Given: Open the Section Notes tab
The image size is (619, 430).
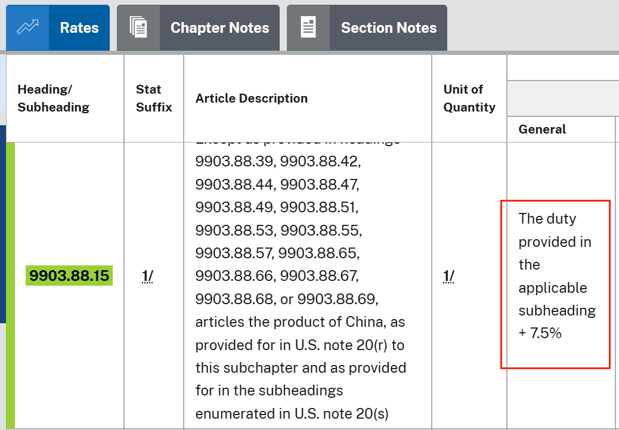Looking at the screenshot, I should pos(388,28).
